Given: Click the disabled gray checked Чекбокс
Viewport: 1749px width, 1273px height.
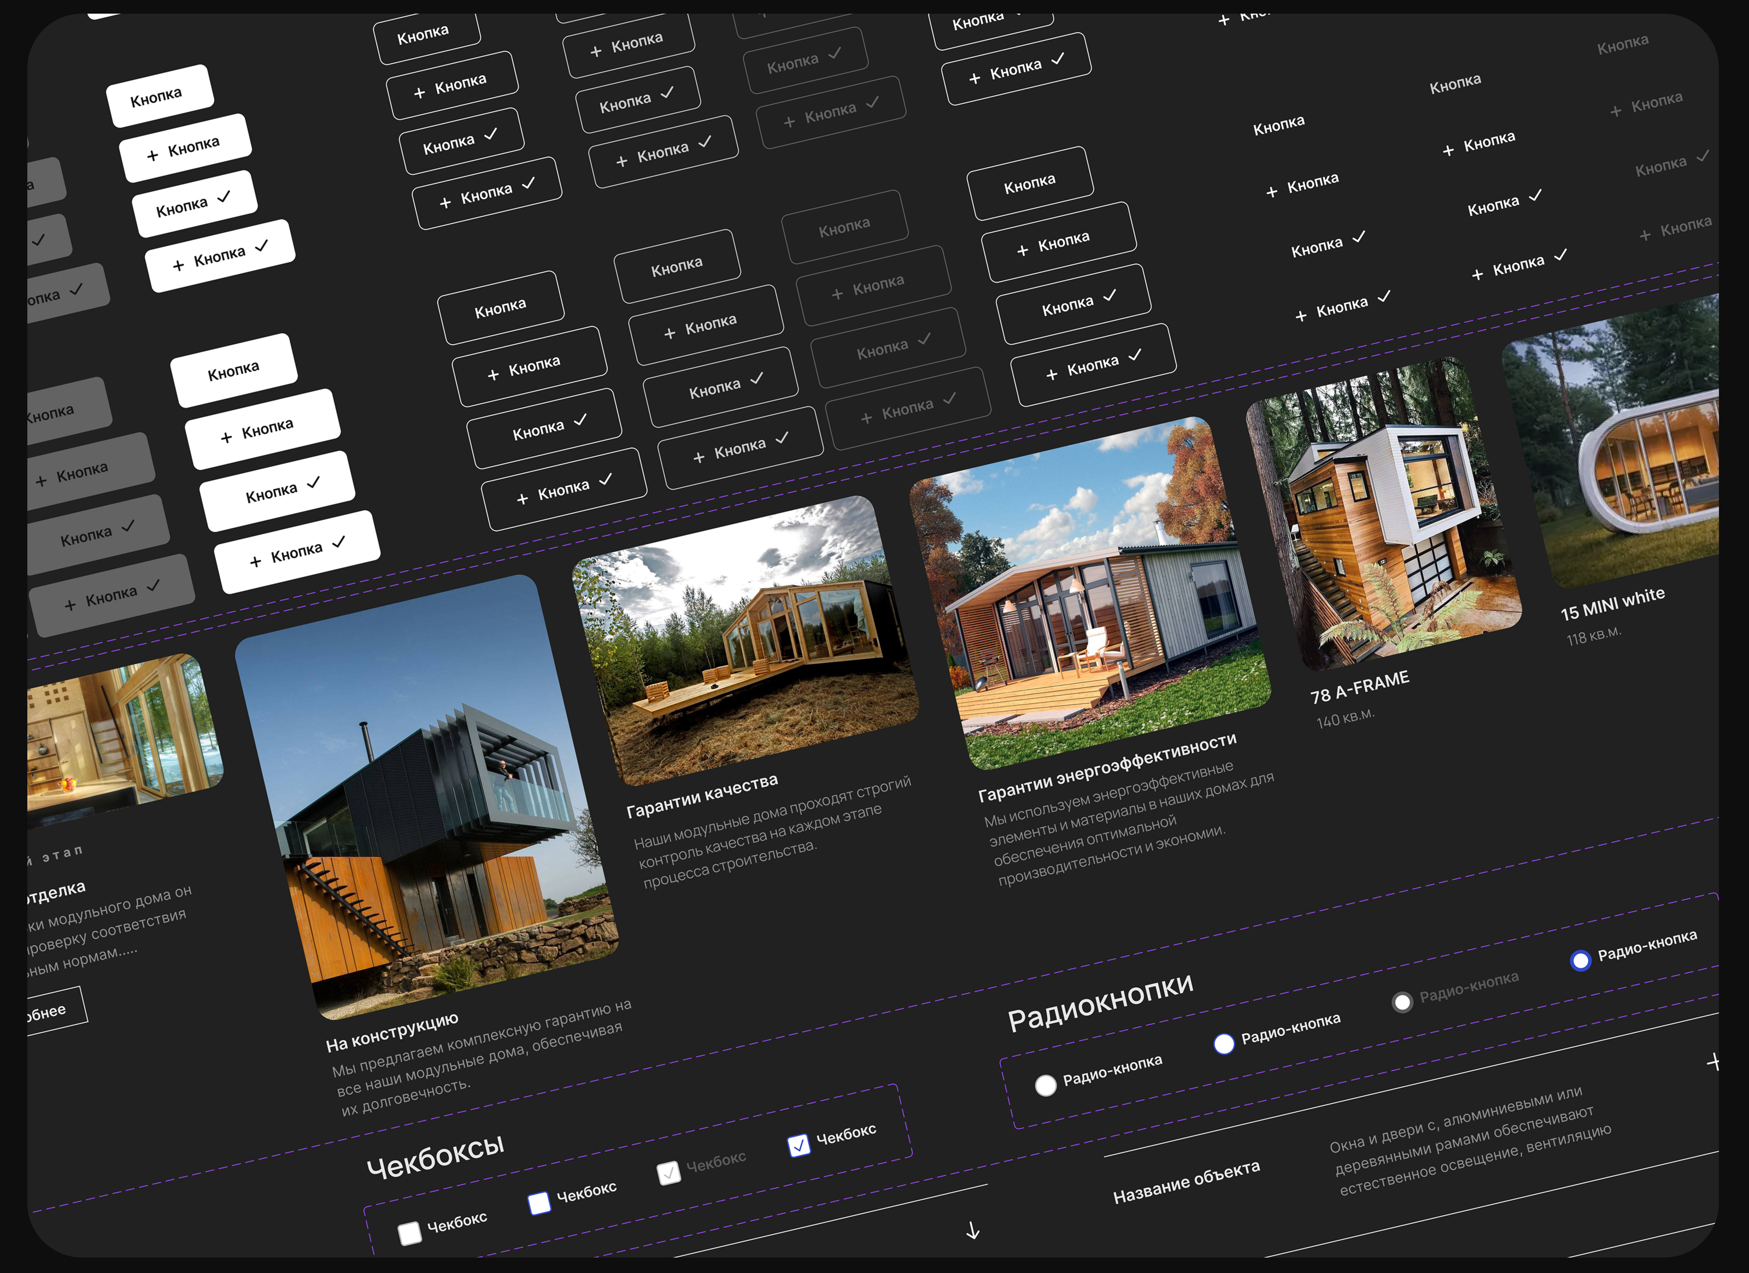Looking at the screenshot, I should (668, 1173).
